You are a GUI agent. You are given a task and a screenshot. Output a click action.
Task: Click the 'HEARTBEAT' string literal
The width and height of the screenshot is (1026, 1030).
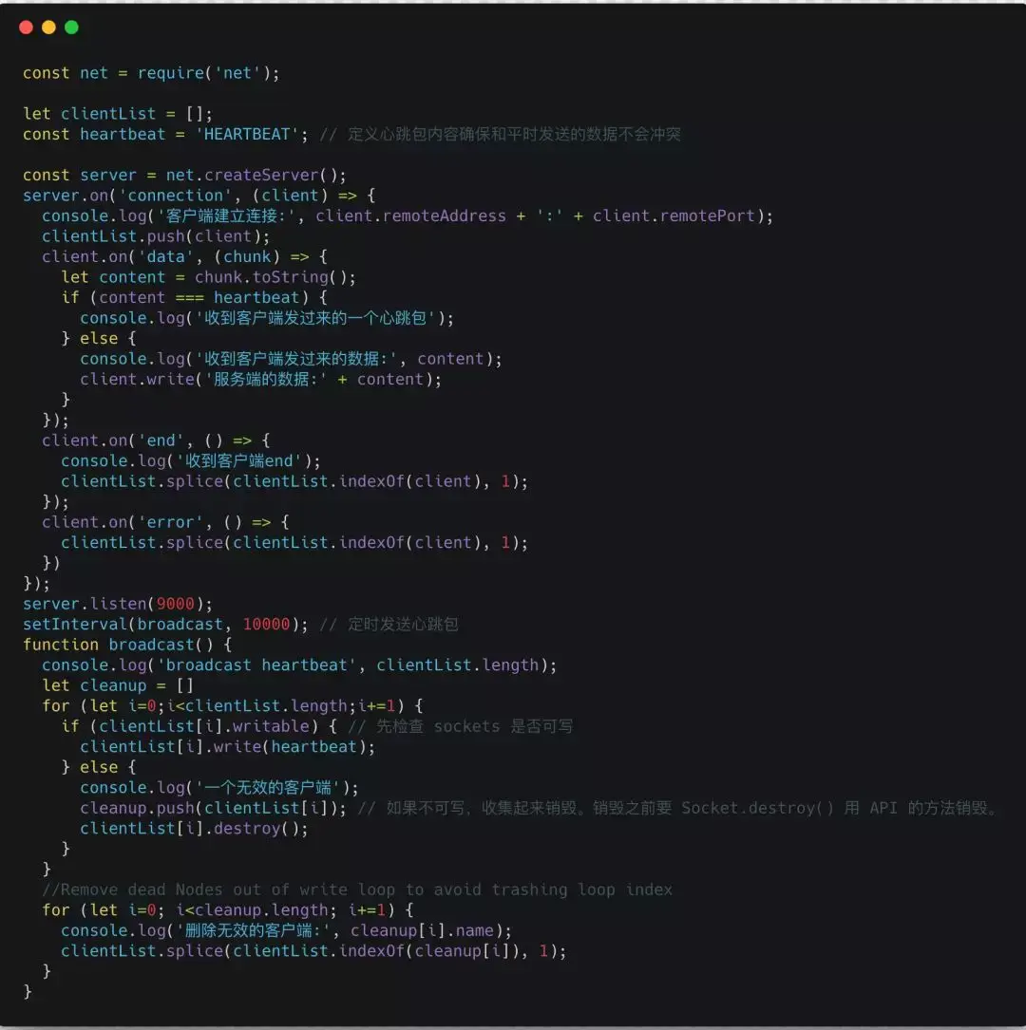247,134
